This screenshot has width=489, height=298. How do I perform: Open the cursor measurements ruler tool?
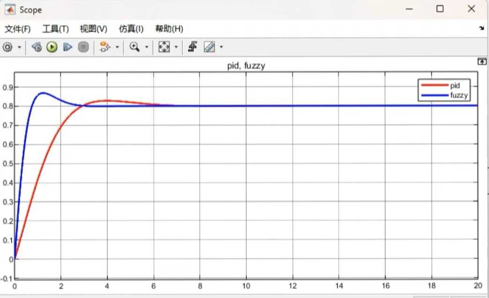pos(209,47)
